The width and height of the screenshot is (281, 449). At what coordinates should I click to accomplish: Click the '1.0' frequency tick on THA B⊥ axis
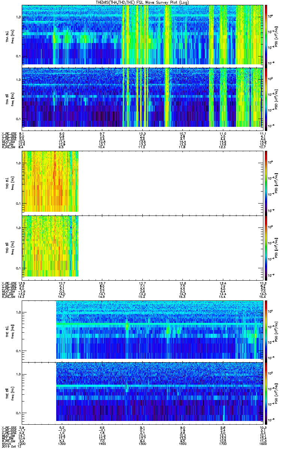(18, 17)
